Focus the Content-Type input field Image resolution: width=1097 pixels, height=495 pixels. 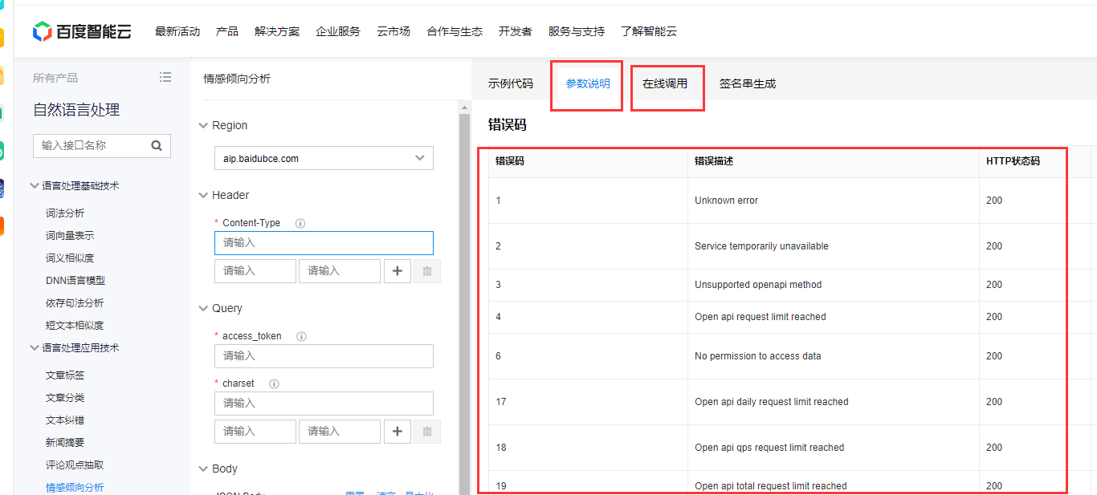[324, 243]
